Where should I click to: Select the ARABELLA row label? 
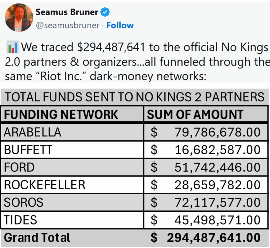(x=32, y=132)
